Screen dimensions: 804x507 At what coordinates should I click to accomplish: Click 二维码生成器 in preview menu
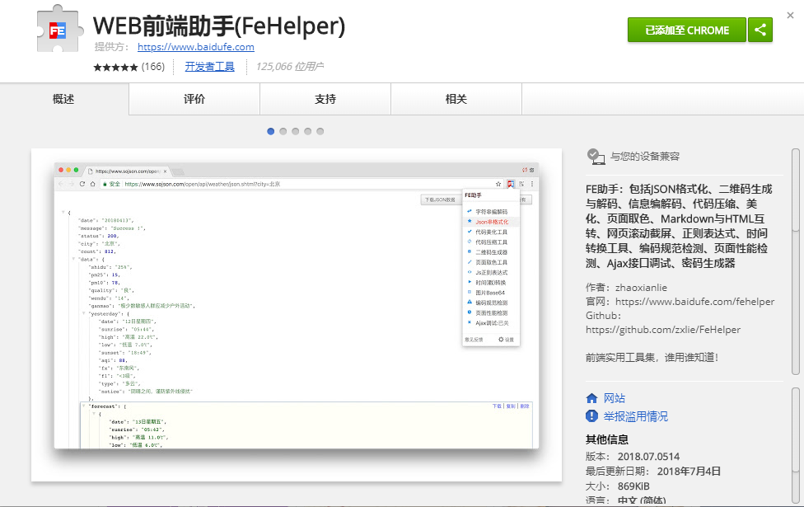491,252
